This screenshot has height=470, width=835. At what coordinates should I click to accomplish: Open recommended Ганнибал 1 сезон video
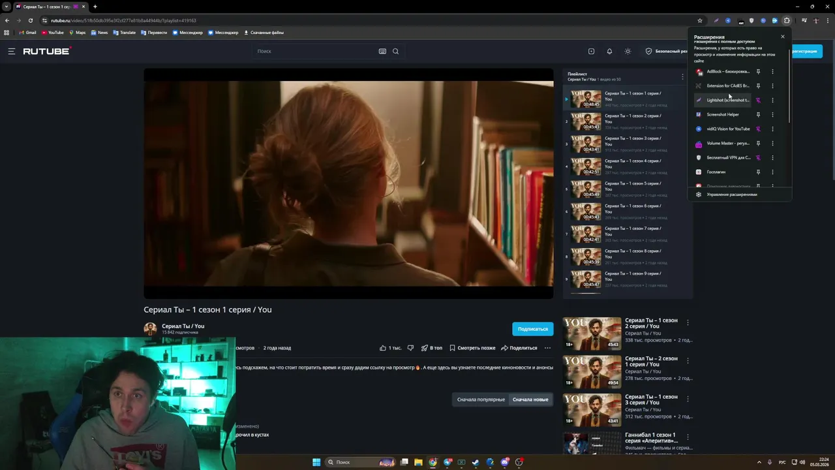point(628,443)
